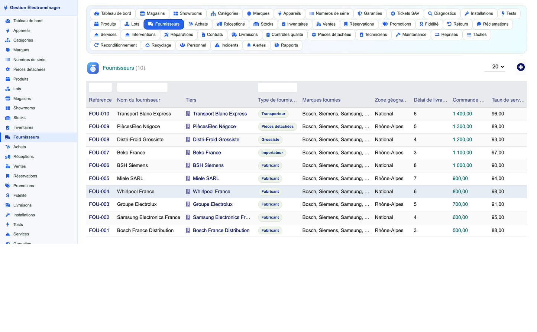Click the Type de fournisseur filter field

(277, 87)
